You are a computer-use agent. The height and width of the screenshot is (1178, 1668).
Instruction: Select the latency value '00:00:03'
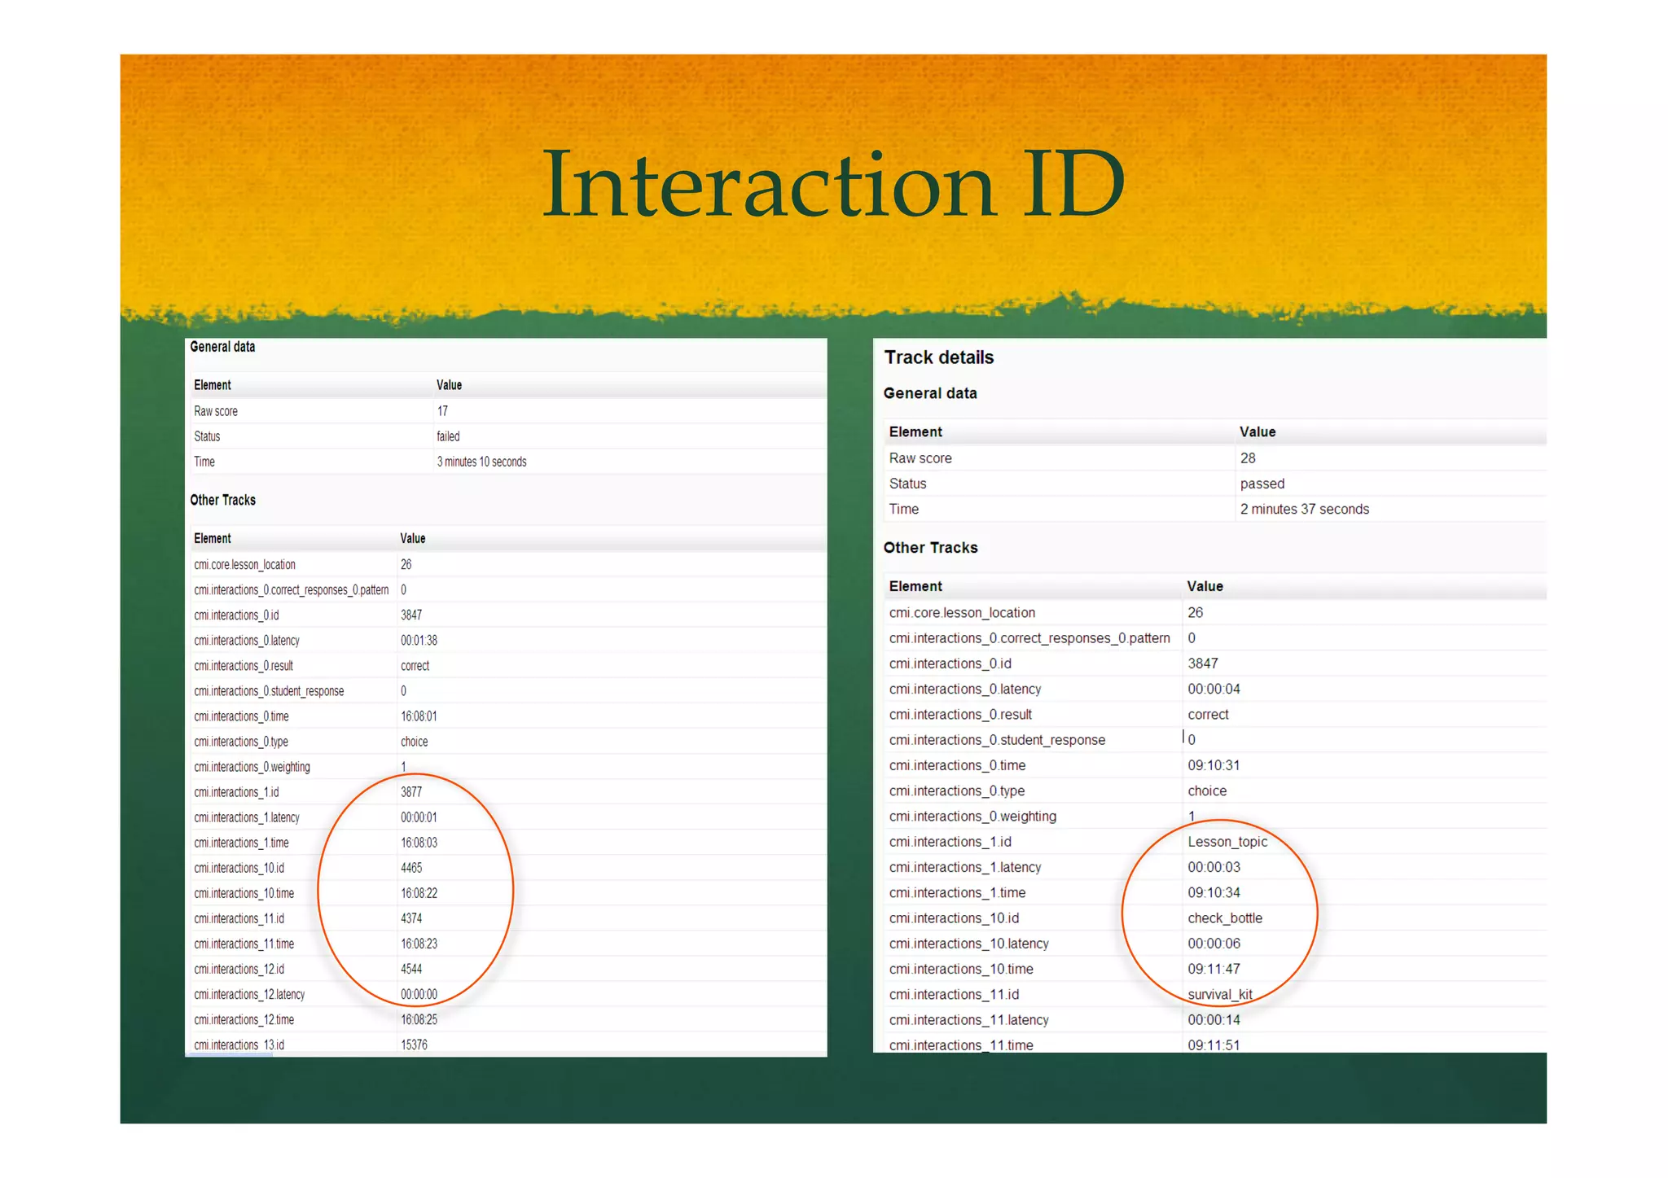(x=1214, y=867)
